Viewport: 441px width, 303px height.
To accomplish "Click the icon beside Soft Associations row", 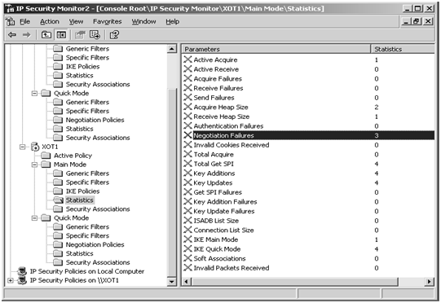I will [x=187, y=258].
